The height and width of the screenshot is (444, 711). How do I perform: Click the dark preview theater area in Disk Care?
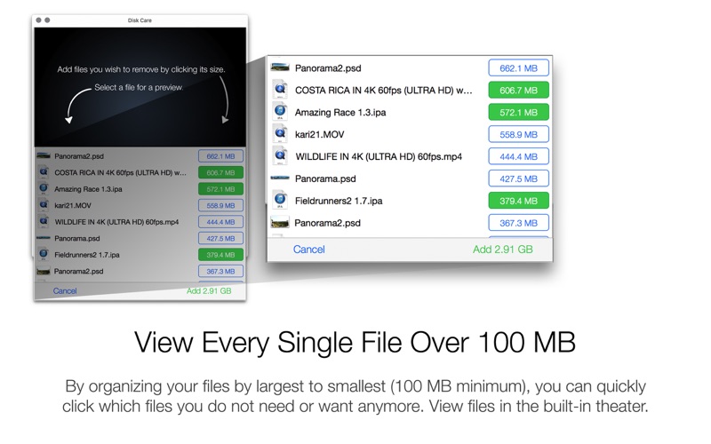[140, 87]
